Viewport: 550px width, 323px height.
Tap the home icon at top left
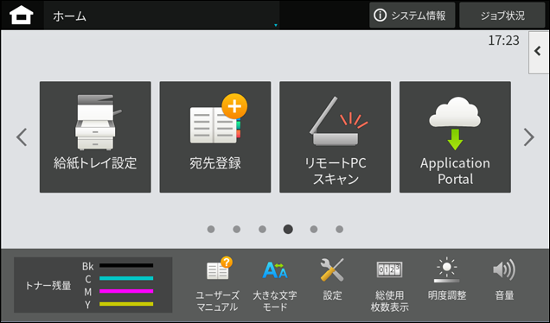(x=22, y=16)
